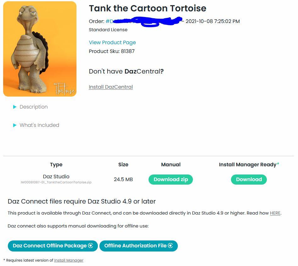Expand the Description section arrow
298x266 pixels.
point(14,107)
